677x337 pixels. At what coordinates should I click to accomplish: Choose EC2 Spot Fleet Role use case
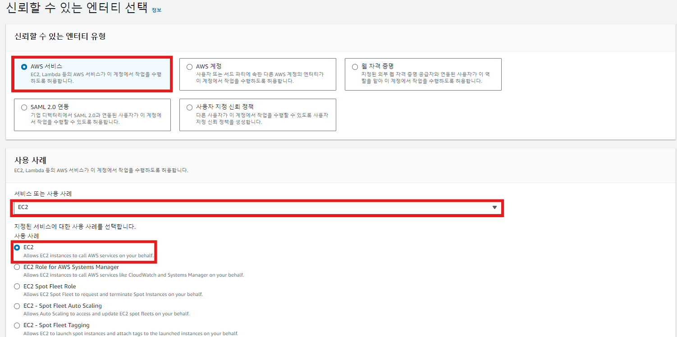point(17,287)
